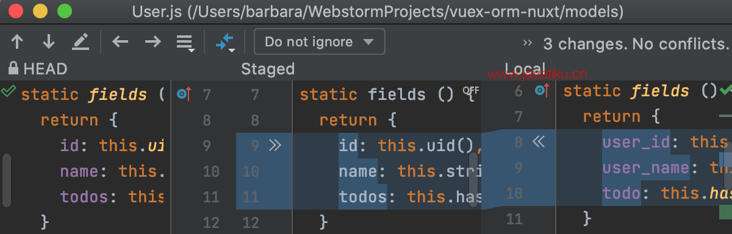Image resolution: width=732 pixels, height=234 pixels.
Task: Click the override marker icon beside Local line 6
Action: (542, 91)
